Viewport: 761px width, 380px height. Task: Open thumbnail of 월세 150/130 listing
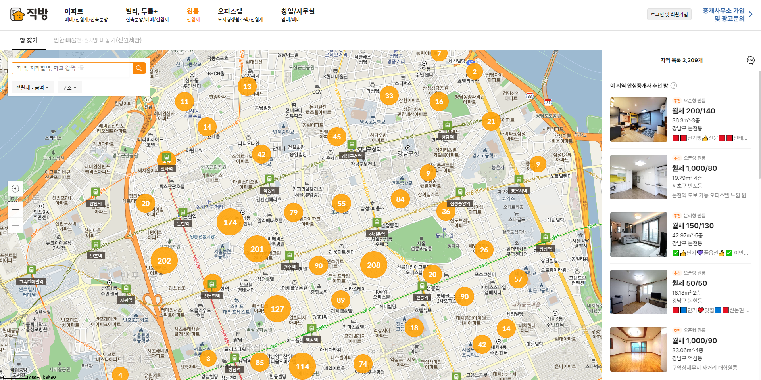639,235
